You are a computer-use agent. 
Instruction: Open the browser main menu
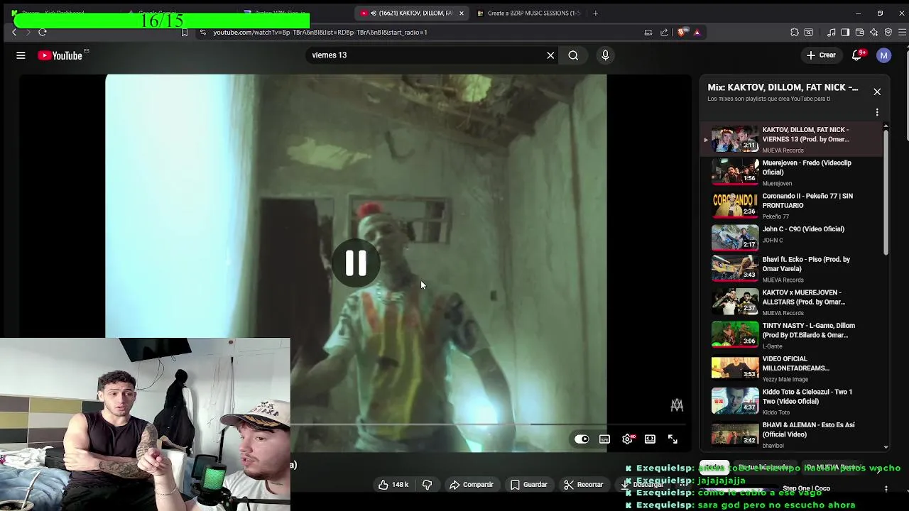[903, 32]
